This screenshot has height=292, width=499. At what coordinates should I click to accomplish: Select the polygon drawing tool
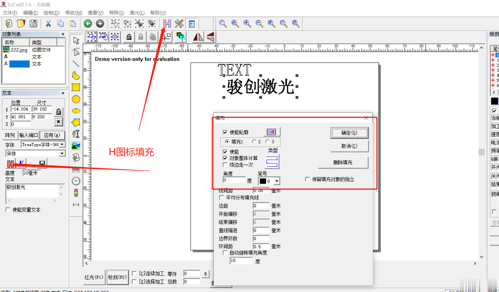pos(76,122)
